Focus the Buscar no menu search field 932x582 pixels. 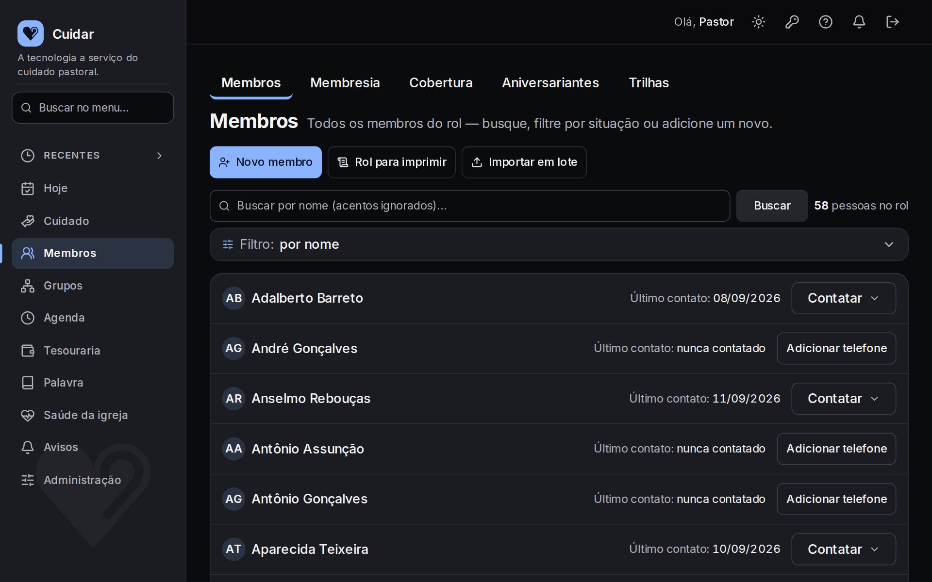click(x=93, y=108)
